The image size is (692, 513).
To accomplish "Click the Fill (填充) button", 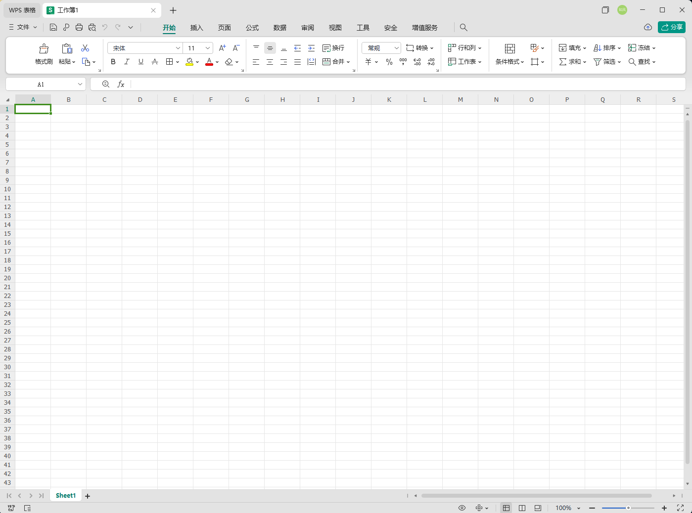I will 572,48.
